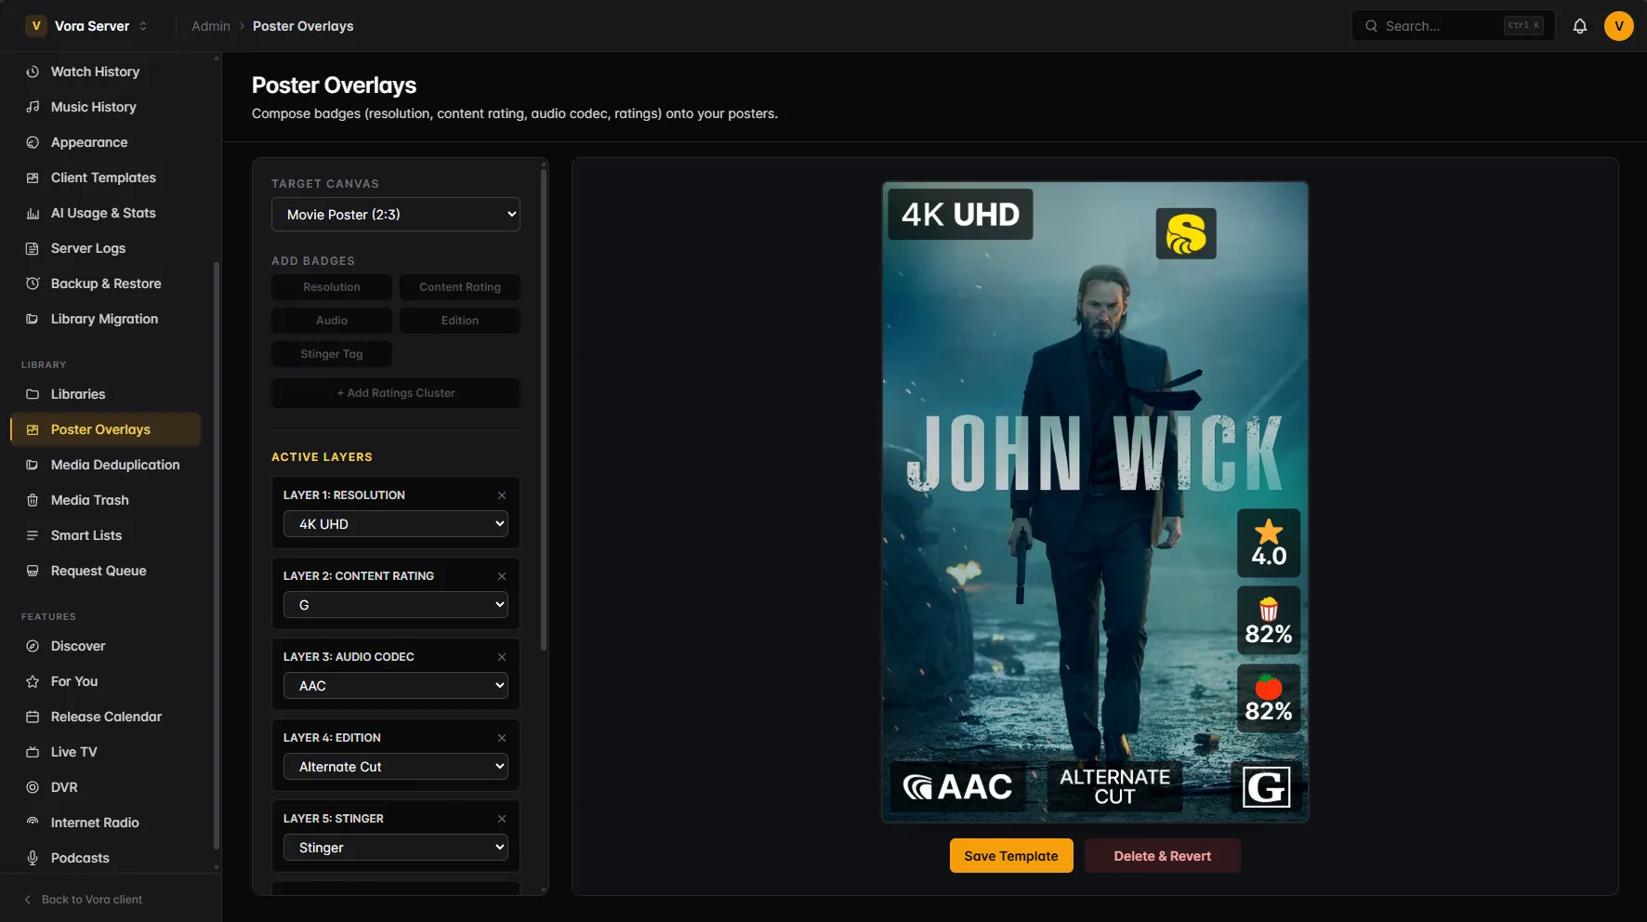The width and height of the screenshot is (1647, 922).
Task: Open Alternate Cut edition dropdown
Action: coord(396,767)
